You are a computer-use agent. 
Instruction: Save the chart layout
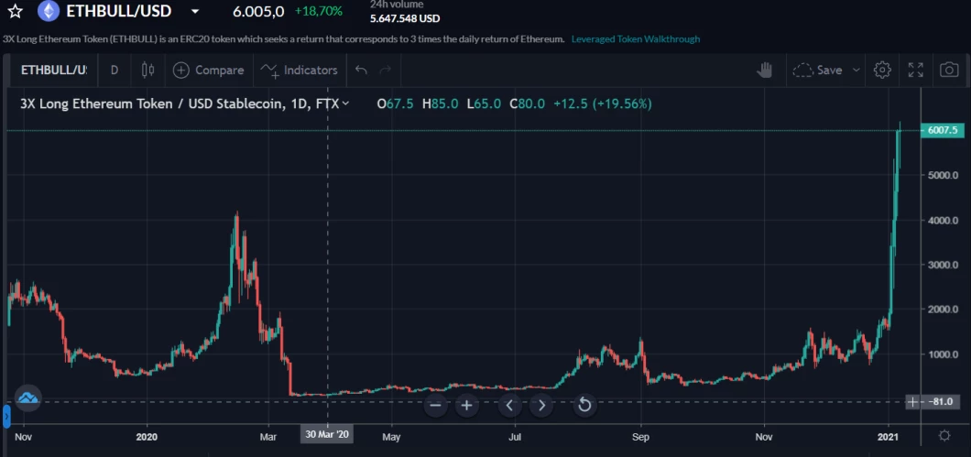pyautogui.click(x=818, y=70)
